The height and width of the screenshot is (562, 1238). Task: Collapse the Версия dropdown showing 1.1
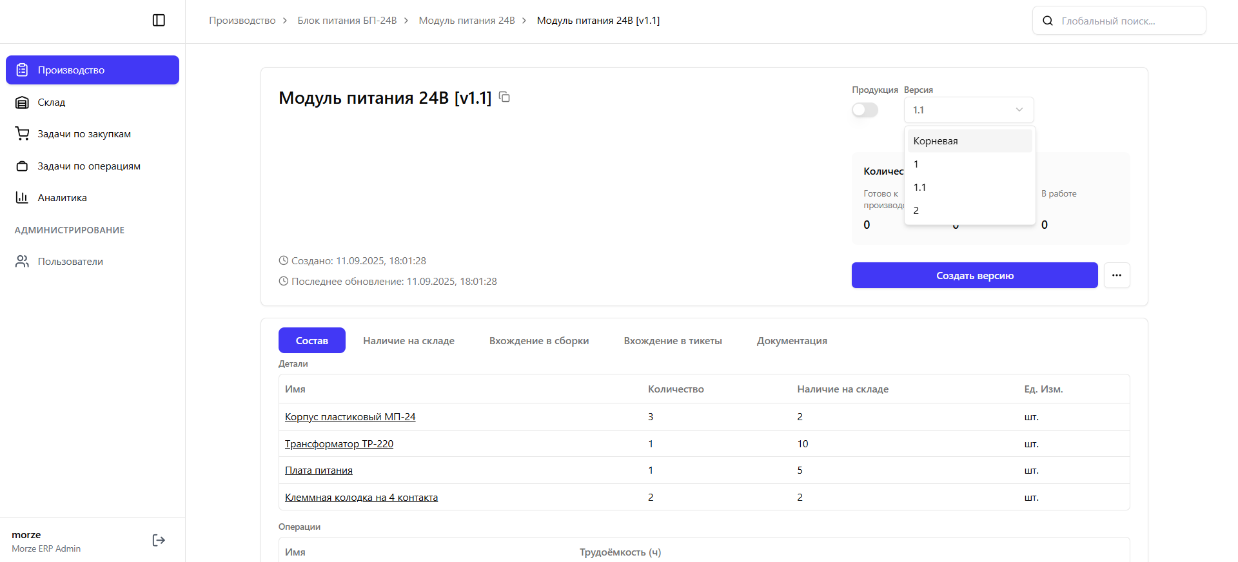click(968, 110)
